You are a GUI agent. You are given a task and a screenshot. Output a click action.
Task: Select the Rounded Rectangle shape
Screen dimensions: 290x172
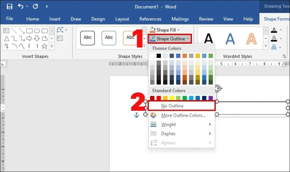pos(45,31)
